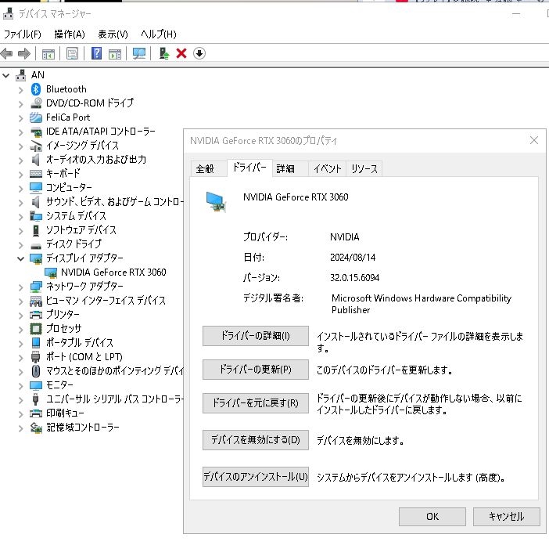
Task: Expand モニター category
Action: click(20, 385)
